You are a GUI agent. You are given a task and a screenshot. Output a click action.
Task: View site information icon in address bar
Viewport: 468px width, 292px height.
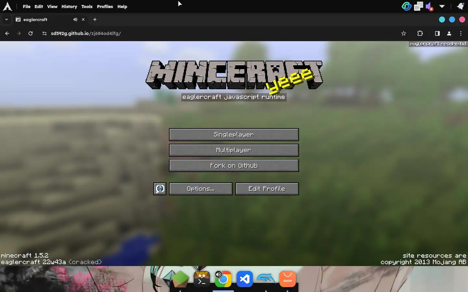[45, 33]
